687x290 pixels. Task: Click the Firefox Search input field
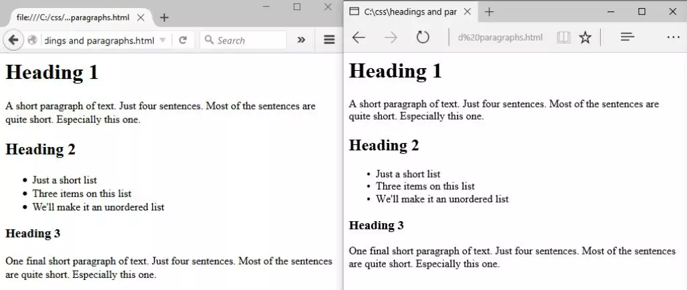243,40
